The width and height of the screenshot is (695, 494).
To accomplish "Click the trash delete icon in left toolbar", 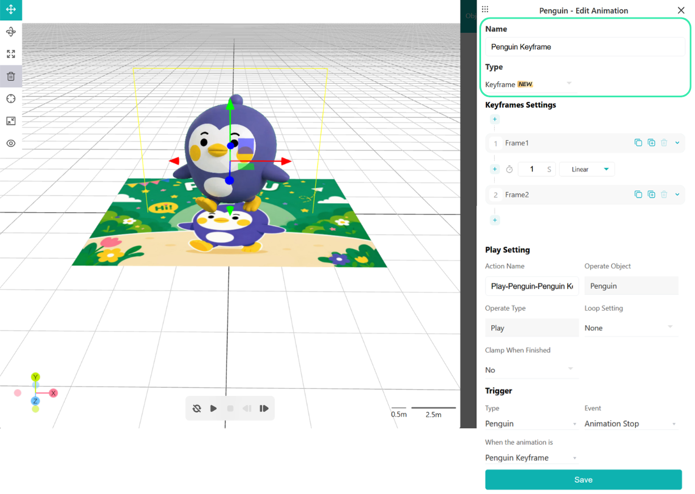I will 11,76.
